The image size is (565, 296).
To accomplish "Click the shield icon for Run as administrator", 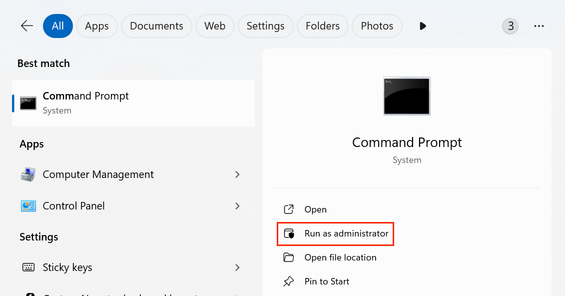I will (x=288, y=233).
